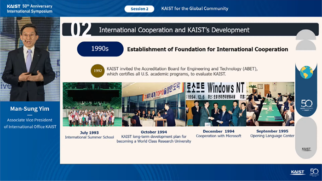Click the ABET invitation description text
The width and height of the screenshot is (322, 181).
click(182, 71)
